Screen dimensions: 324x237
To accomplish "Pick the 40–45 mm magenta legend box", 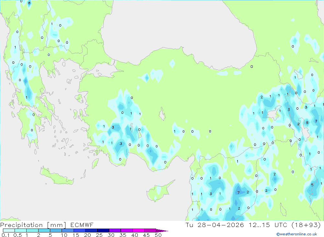I will click(x=138, y=231).
